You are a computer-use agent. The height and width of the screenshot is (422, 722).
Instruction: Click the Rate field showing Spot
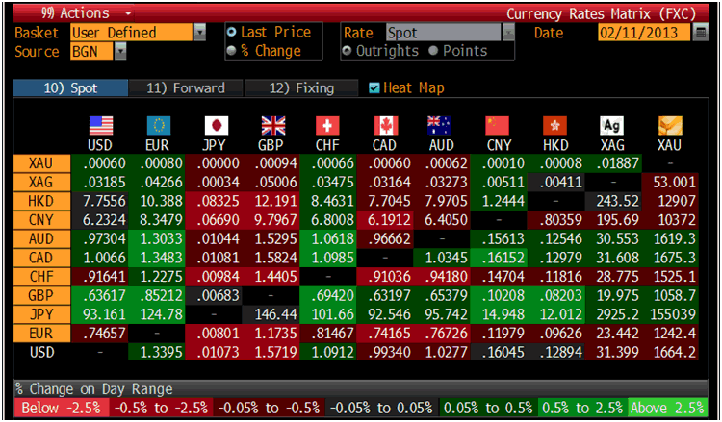pos(444,32)
